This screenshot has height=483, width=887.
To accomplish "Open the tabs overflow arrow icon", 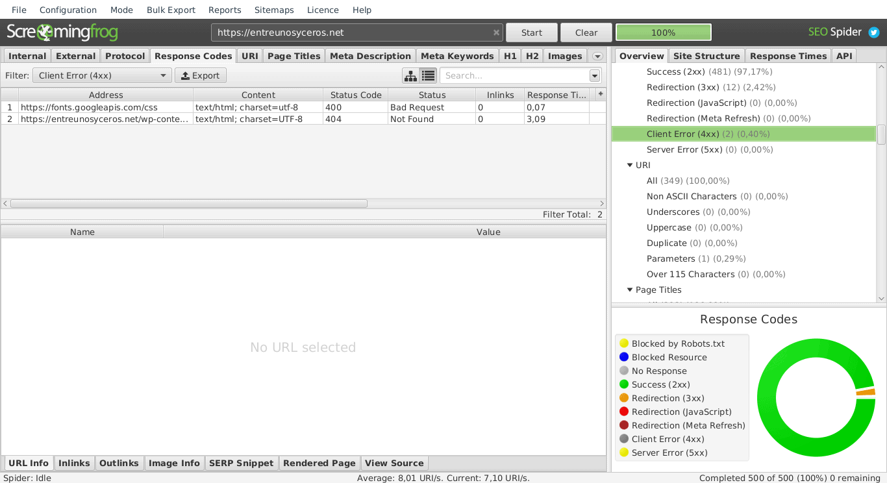I will 598,56.
